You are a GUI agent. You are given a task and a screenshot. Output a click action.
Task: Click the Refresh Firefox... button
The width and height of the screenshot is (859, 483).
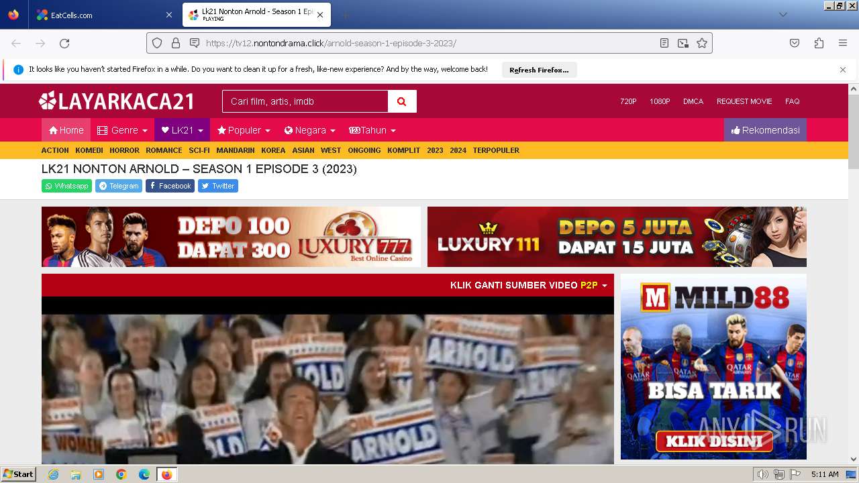[x=539, y=70]
